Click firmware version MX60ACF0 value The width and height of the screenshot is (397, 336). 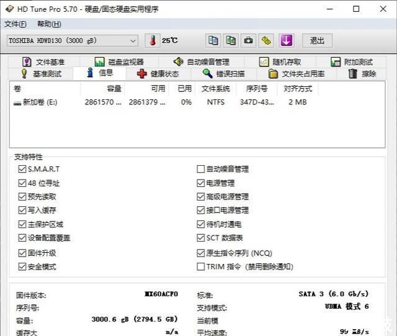tap(161, 294)
